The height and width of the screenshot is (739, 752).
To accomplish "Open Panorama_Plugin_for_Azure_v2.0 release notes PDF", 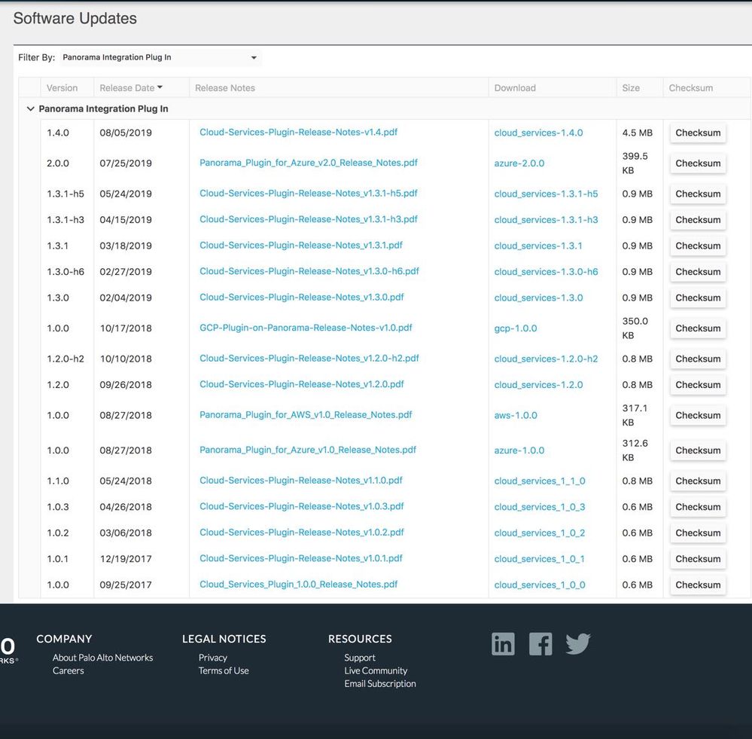I will (308, 163).
